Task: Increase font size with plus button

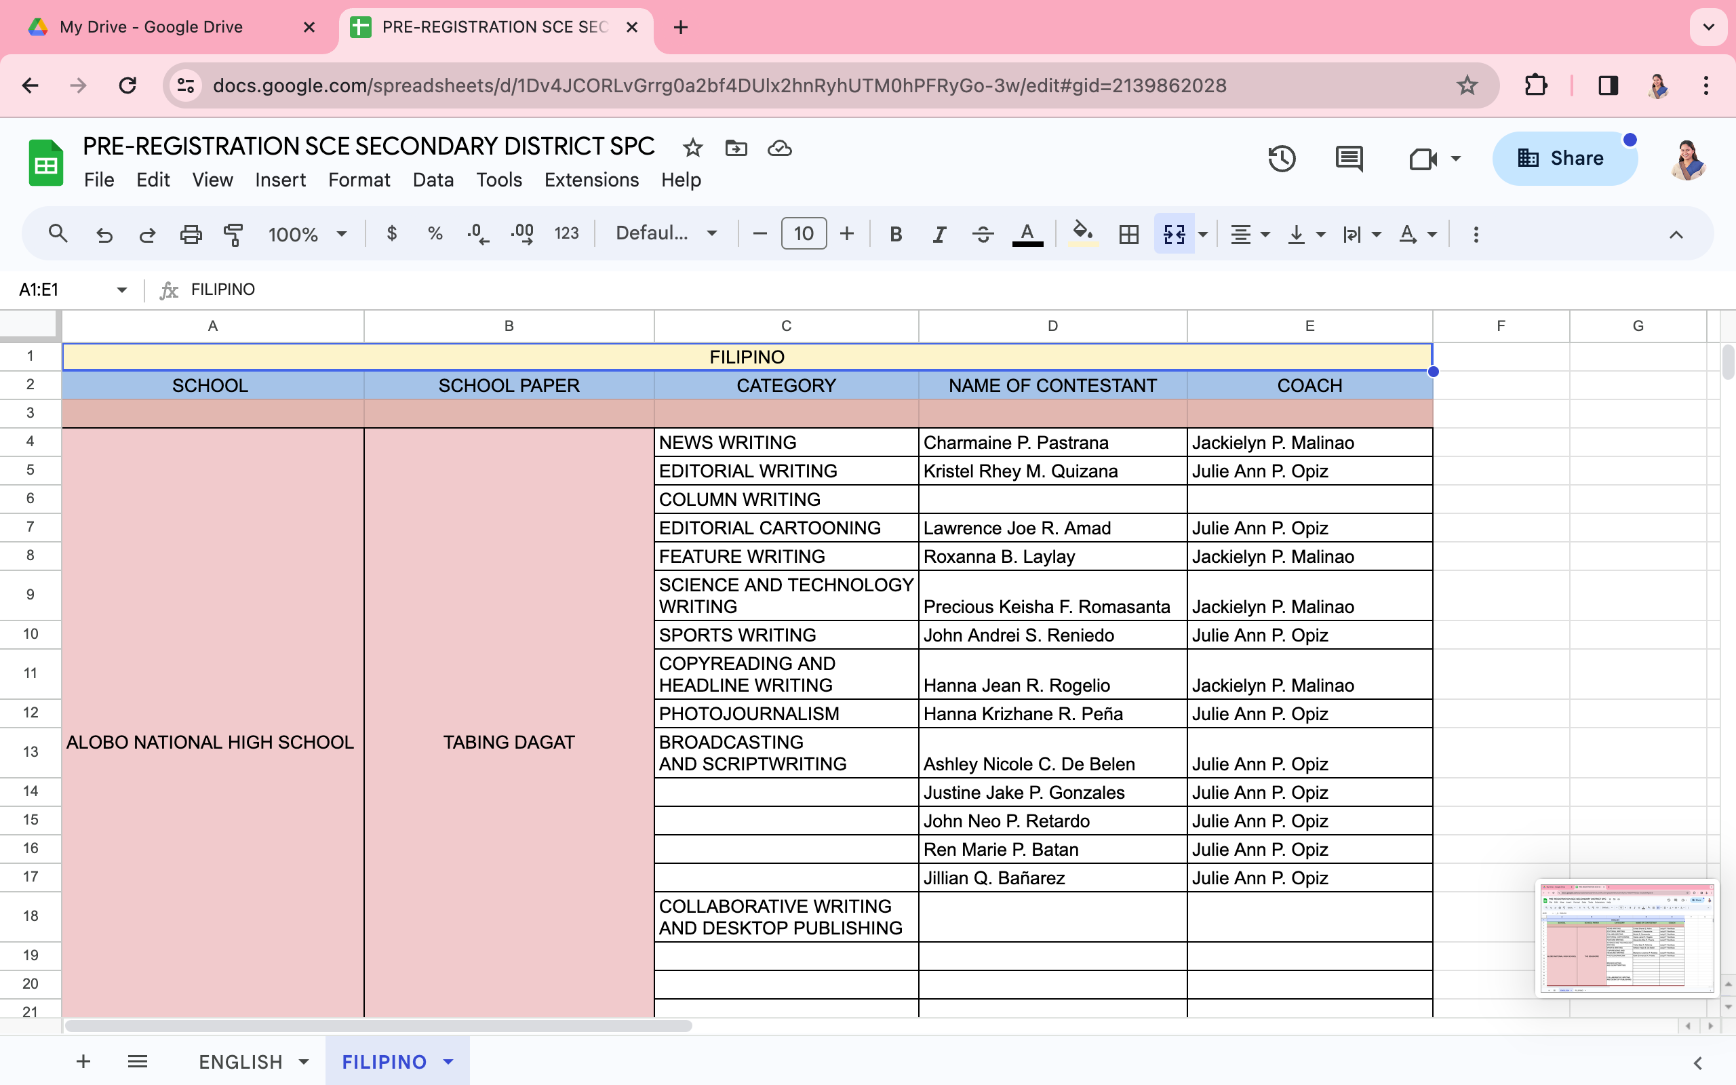Action: [x=847, y=234]
